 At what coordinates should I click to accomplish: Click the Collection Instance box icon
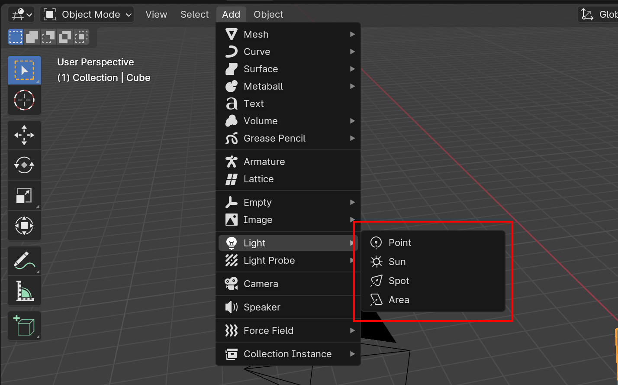point(232,354)
